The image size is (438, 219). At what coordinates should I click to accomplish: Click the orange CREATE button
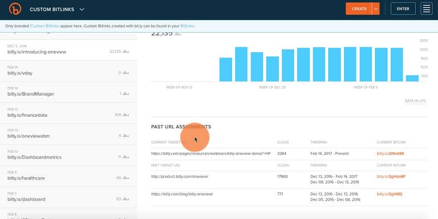[x=359, y=9]
